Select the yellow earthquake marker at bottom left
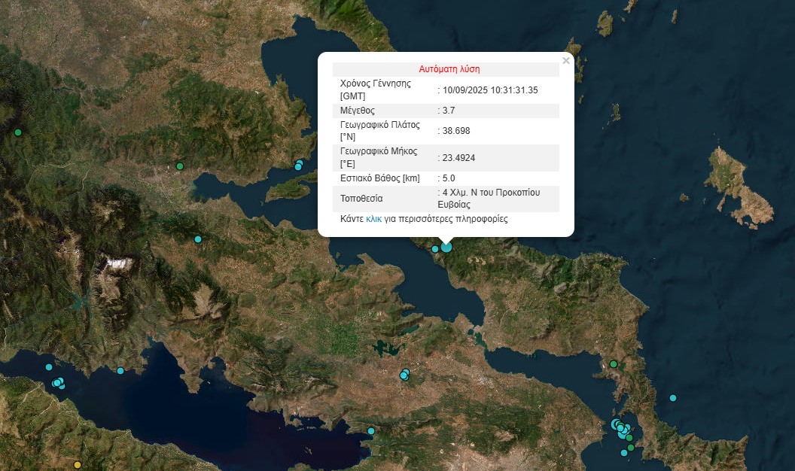The width and height of the screenshot is (795, 471). tap(78, 465)
